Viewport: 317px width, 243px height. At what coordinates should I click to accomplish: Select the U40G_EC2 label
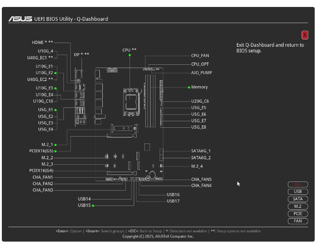40,80
